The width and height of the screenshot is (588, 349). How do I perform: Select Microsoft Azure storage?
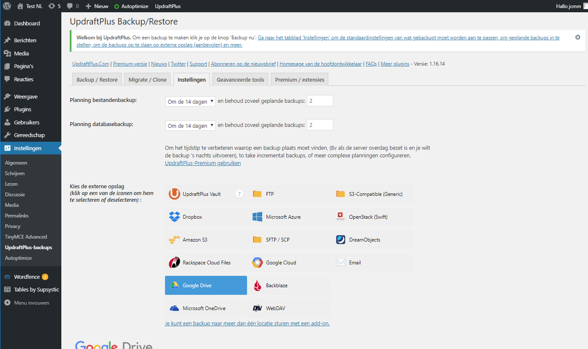(x=289, y=217)
